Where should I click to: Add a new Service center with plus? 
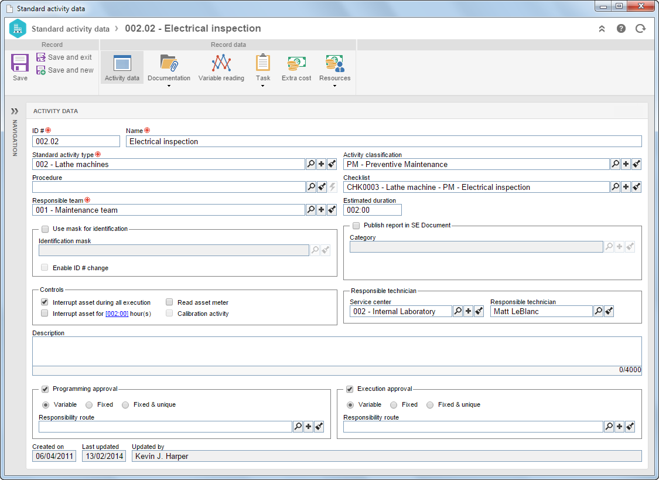[x=468, y=311]
